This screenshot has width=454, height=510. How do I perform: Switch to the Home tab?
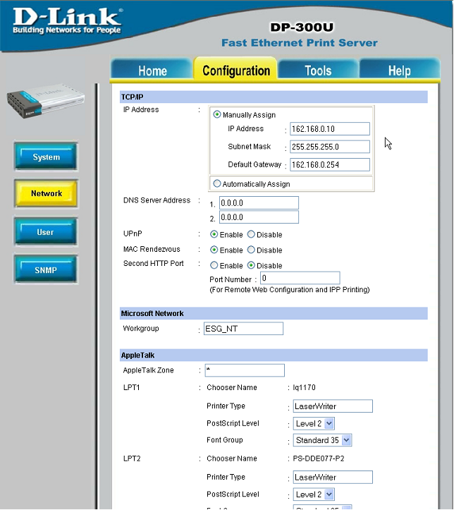(x=152, y=71)
